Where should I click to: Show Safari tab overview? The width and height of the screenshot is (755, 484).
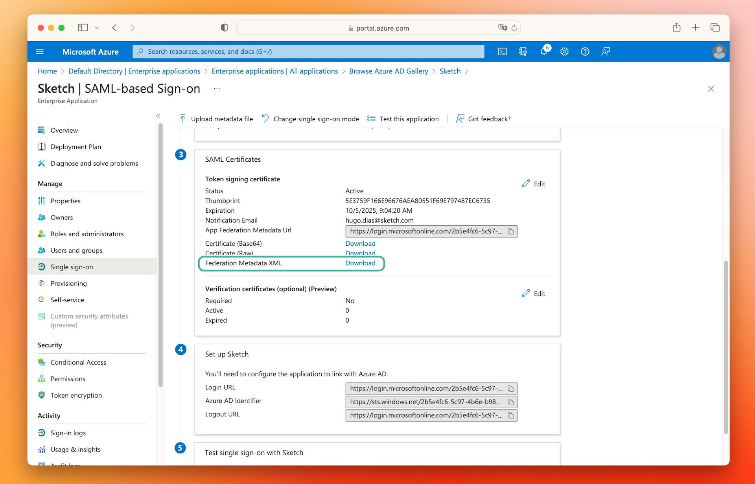715,27
